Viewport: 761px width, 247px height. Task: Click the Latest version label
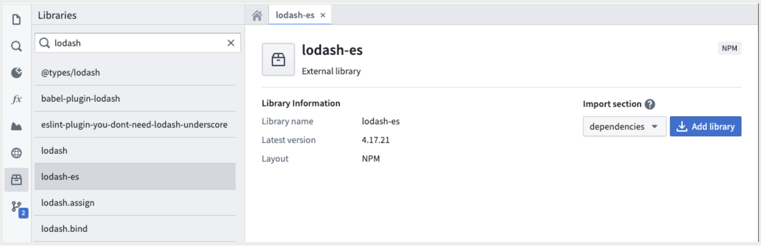click(288, 140)
